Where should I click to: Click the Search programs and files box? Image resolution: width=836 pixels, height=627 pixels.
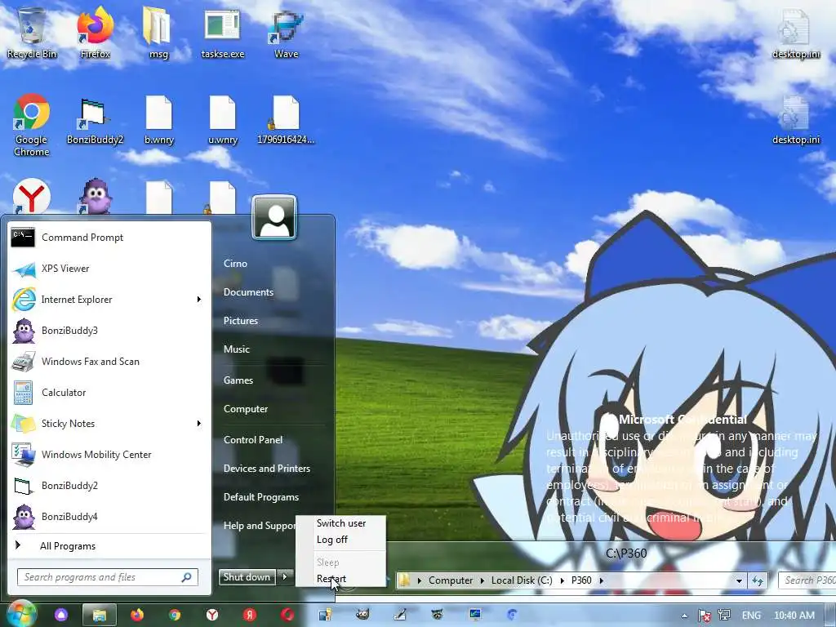108,577
